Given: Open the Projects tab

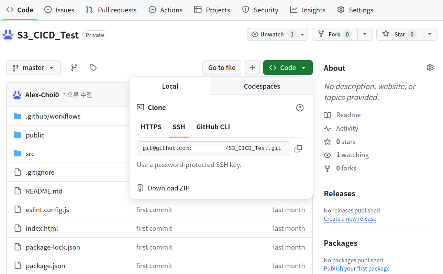Looking at the screenshot, I should 212,10.
